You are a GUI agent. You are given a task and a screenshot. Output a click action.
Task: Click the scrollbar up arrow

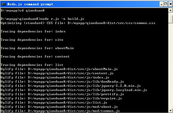pyautogui.click(x=170, y=10)
